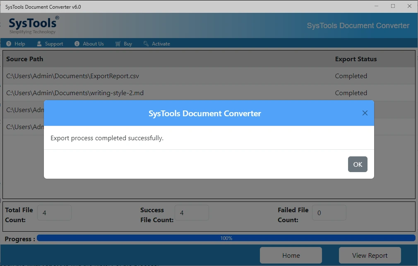Select the writing-style-2.md source path row

(209, 93)
